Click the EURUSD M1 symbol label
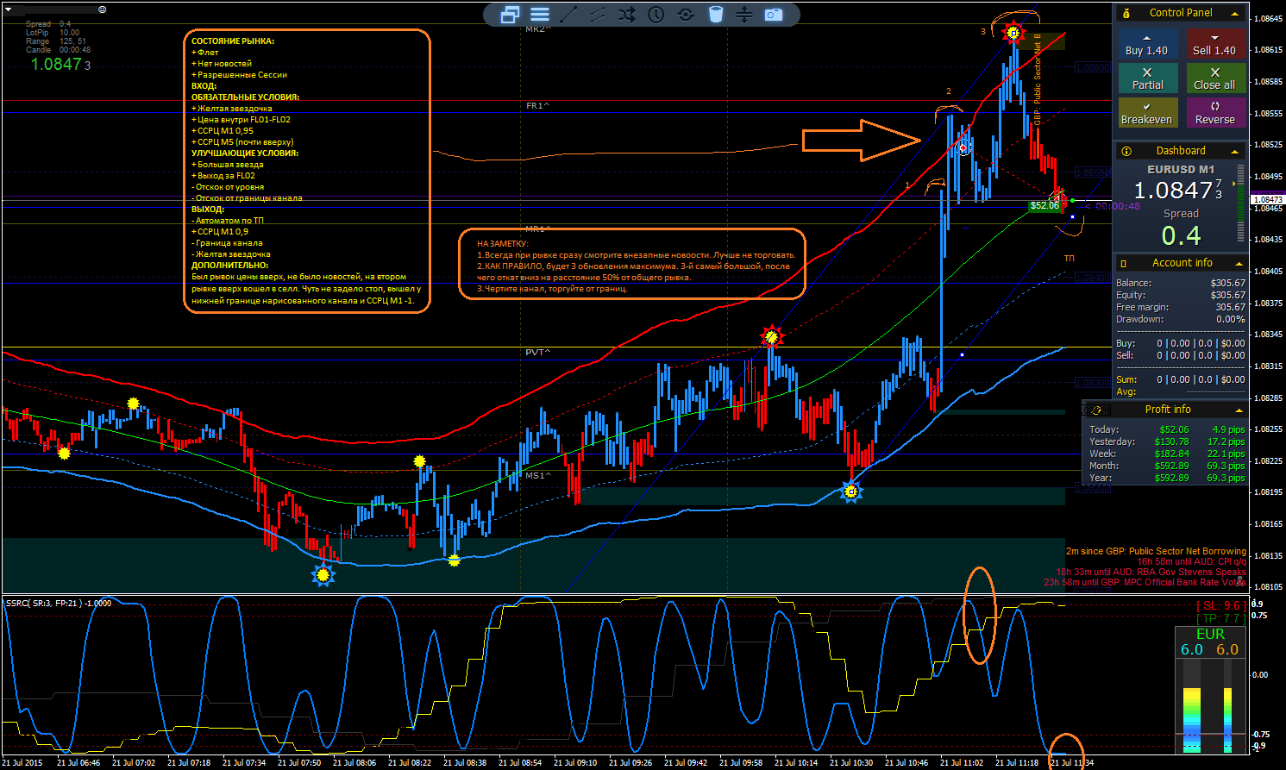Viewport: 1286px width, 770px height. coord(1181,170)
